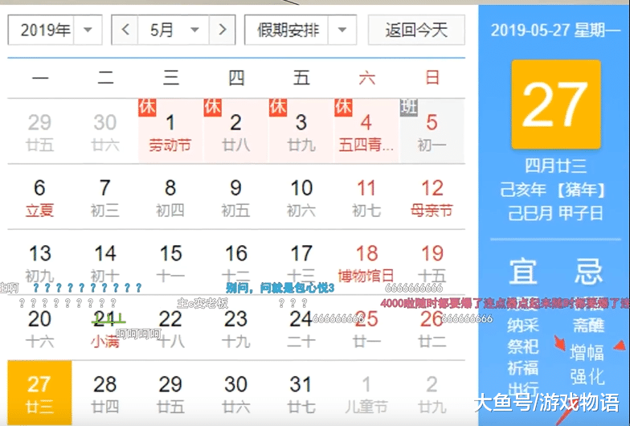Image resolution: width=630 pixels, height=426 pixels.
Task: Select May 14 初十
Action: point(105,262)
